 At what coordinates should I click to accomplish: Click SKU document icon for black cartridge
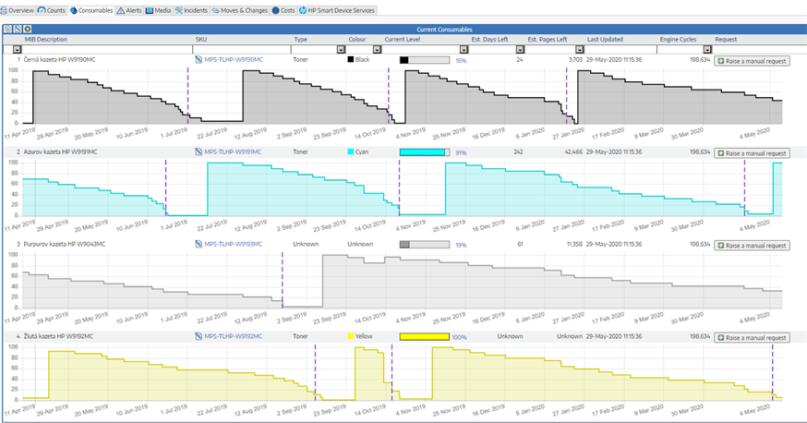pos(198,59)
